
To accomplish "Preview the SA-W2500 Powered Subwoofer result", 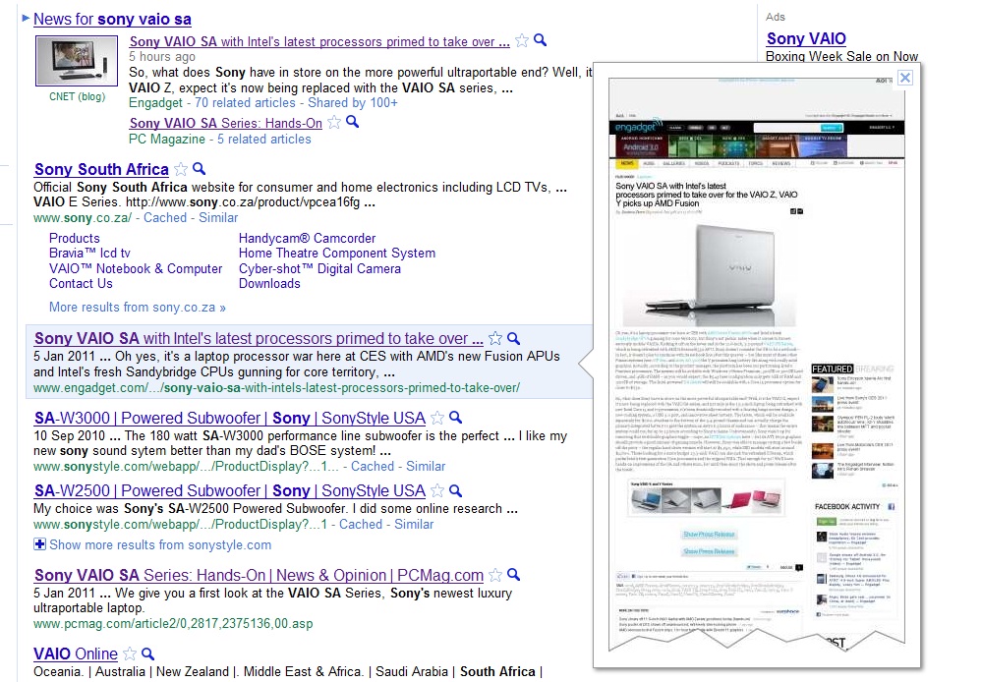I will pyautogui.click(x=455, y=490).
